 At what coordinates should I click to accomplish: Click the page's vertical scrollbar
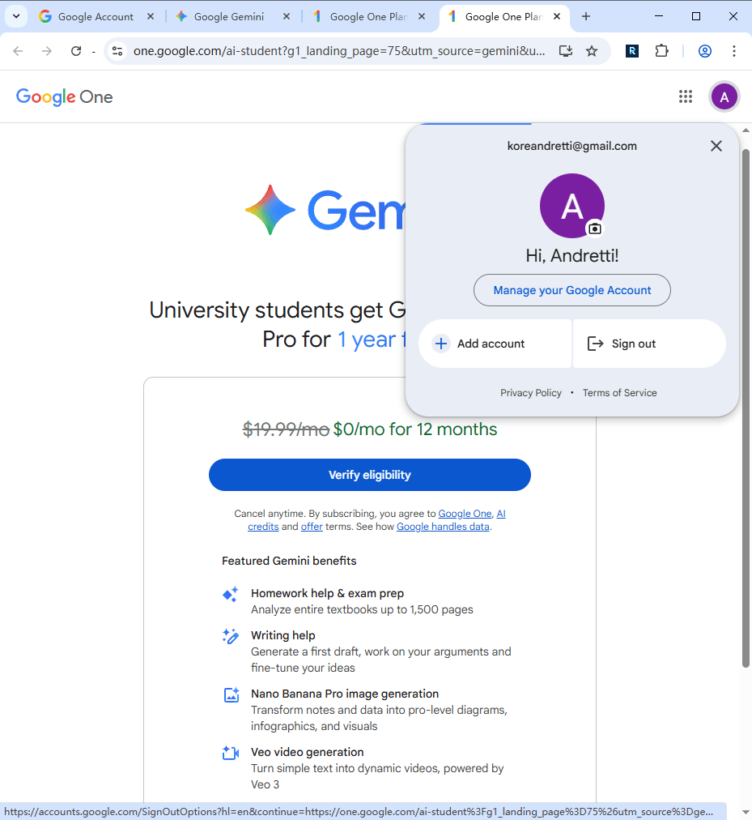(x=746, y=405)
